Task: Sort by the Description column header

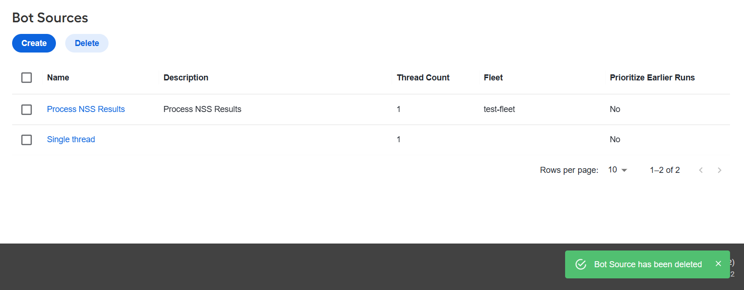Action: tap(186, 78)
